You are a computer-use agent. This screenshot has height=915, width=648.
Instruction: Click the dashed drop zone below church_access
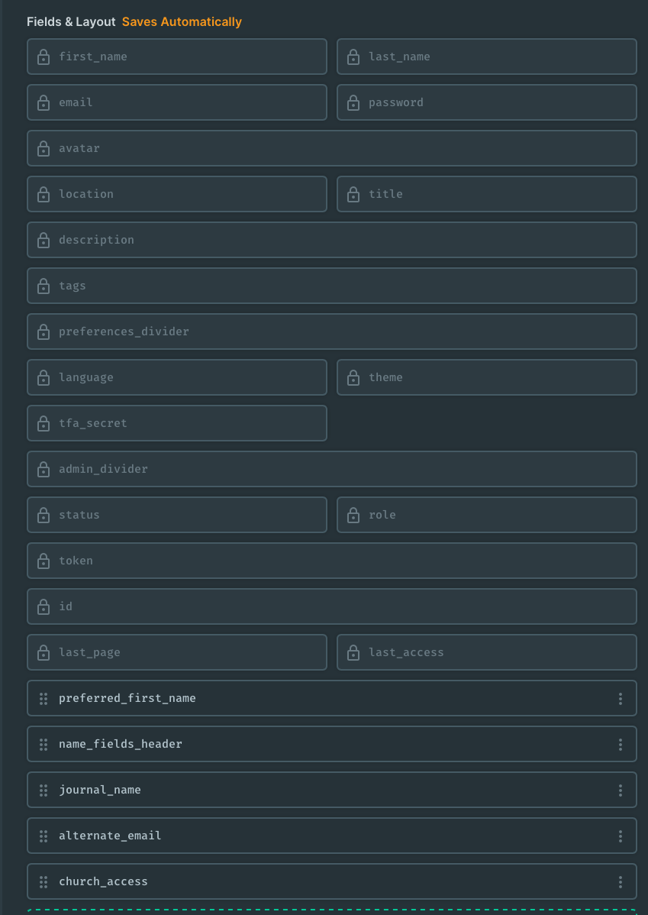point(331,909)
